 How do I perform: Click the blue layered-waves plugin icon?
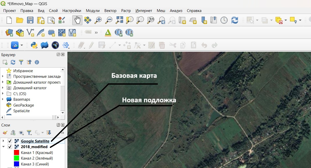(45, 45)
